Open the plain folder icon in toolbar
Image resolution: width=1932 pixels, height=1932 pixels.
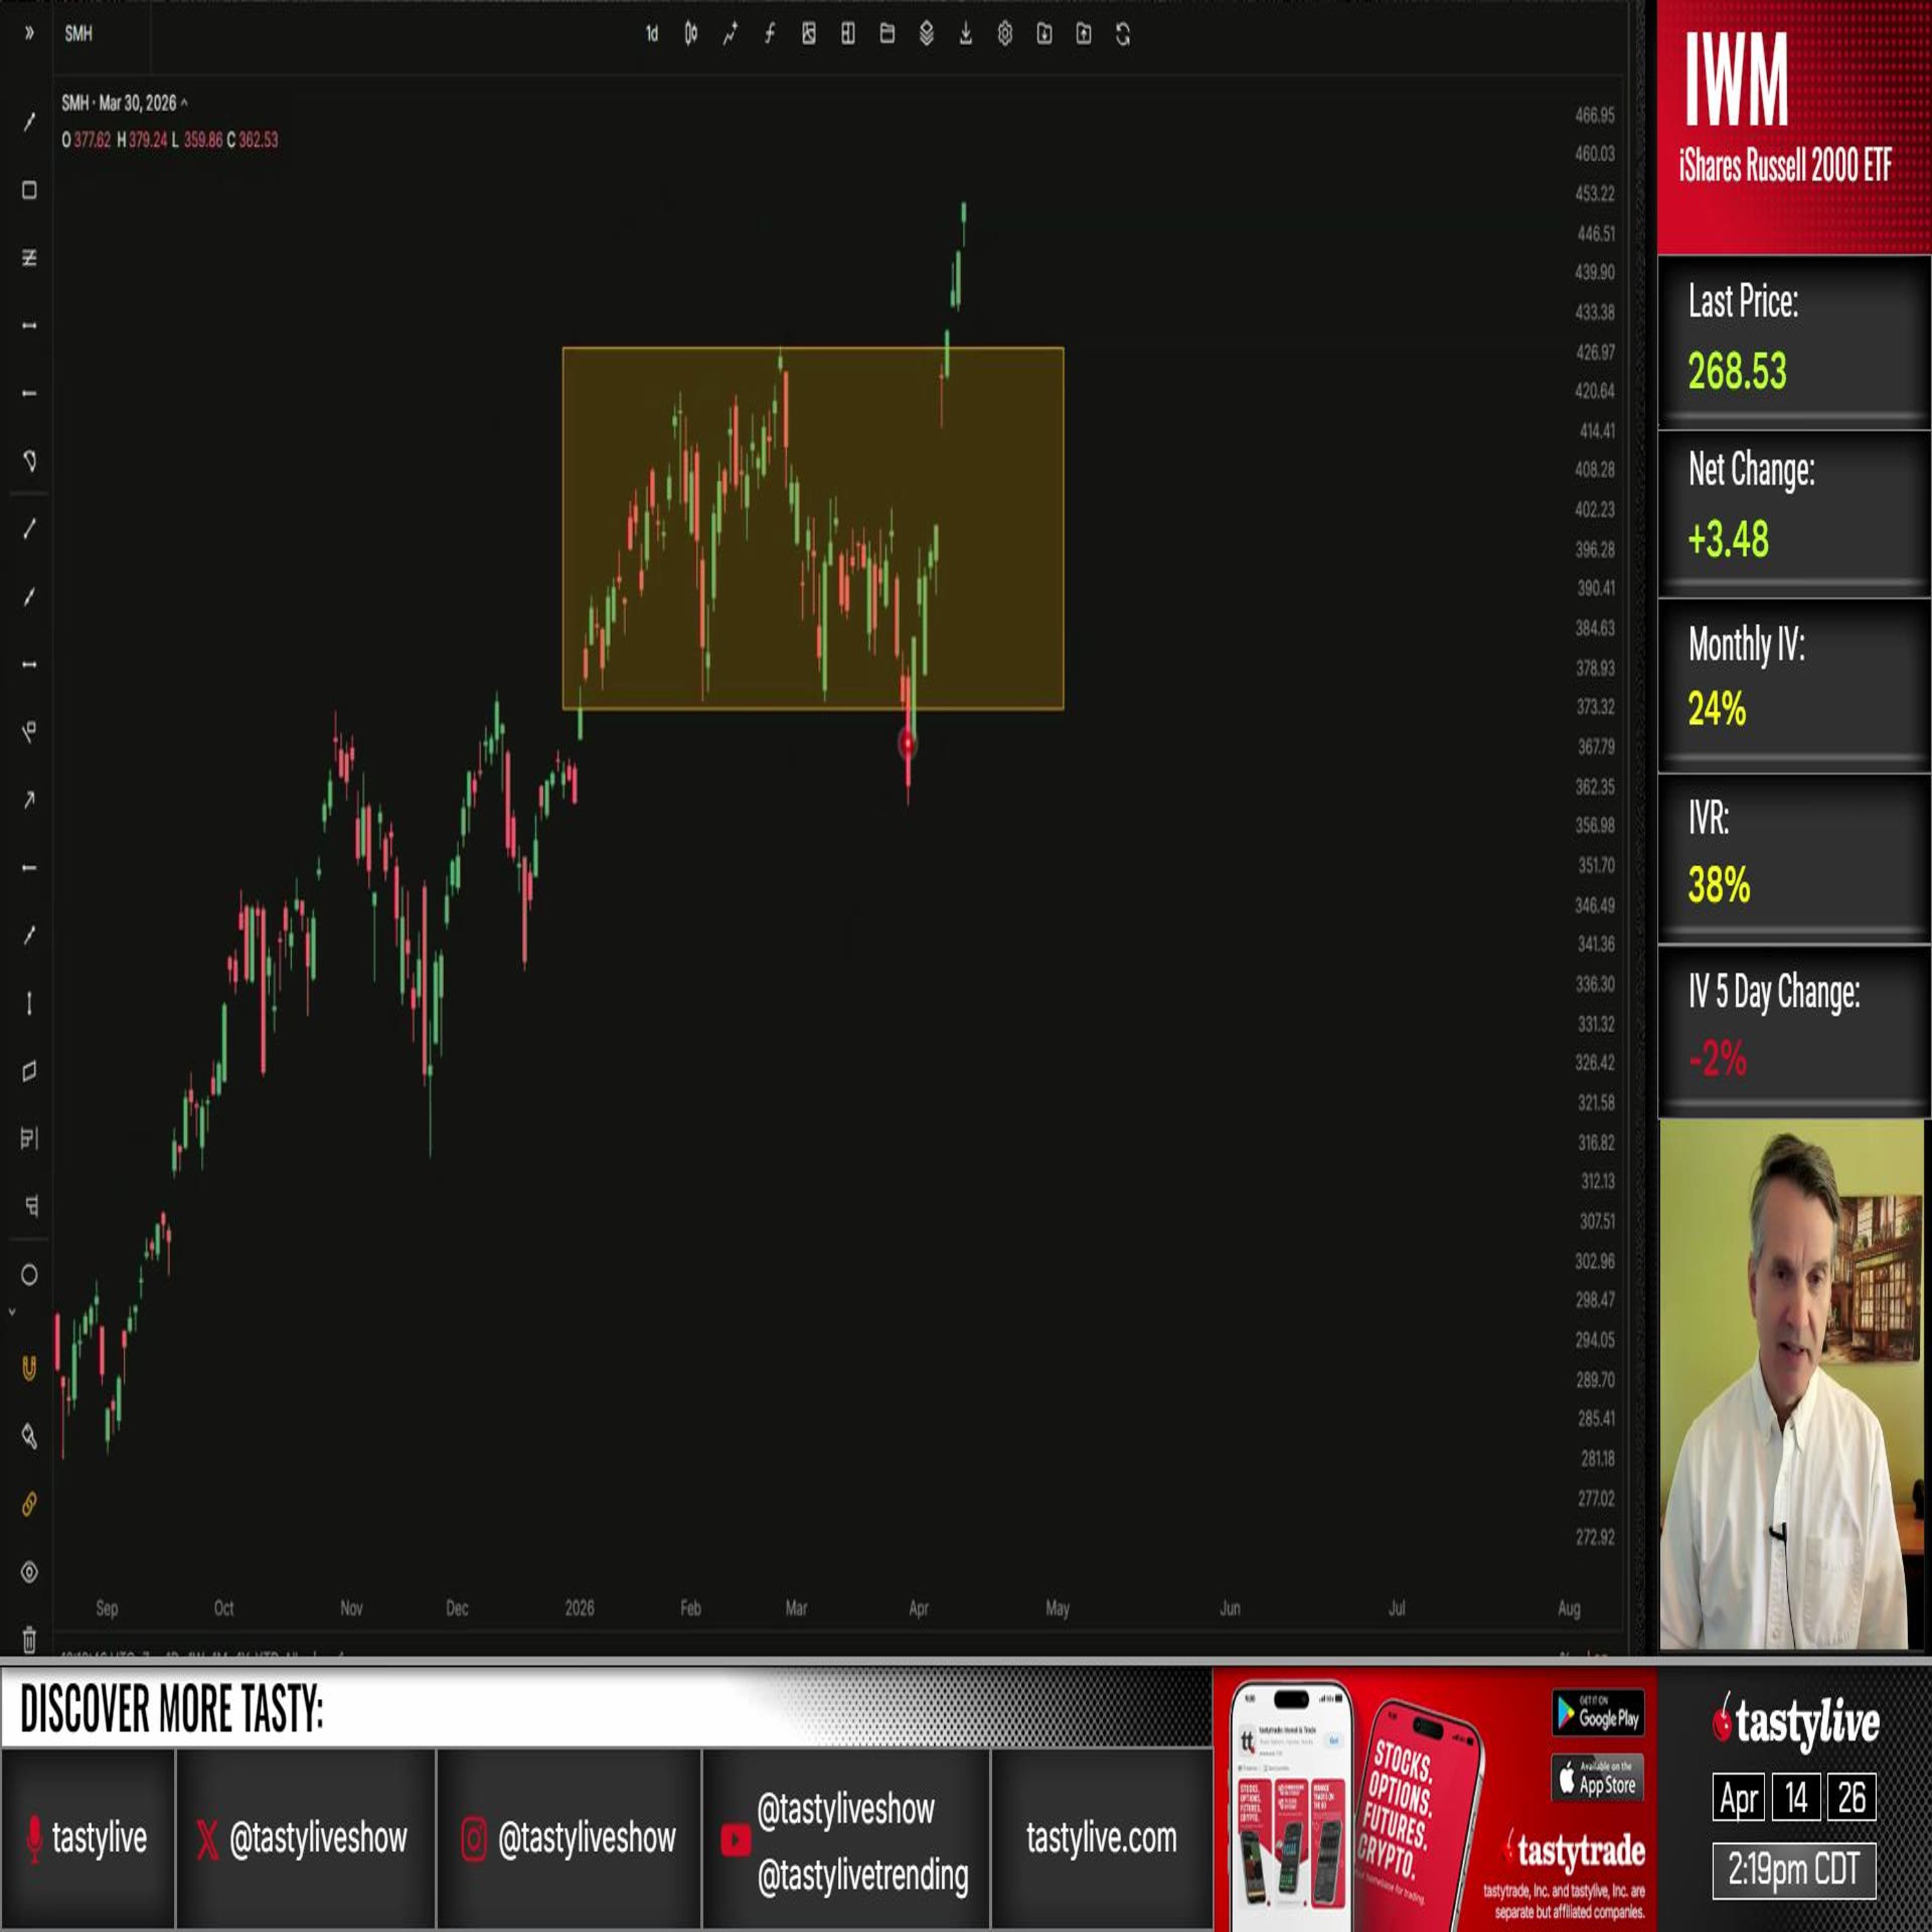click(x=887, y=35)
